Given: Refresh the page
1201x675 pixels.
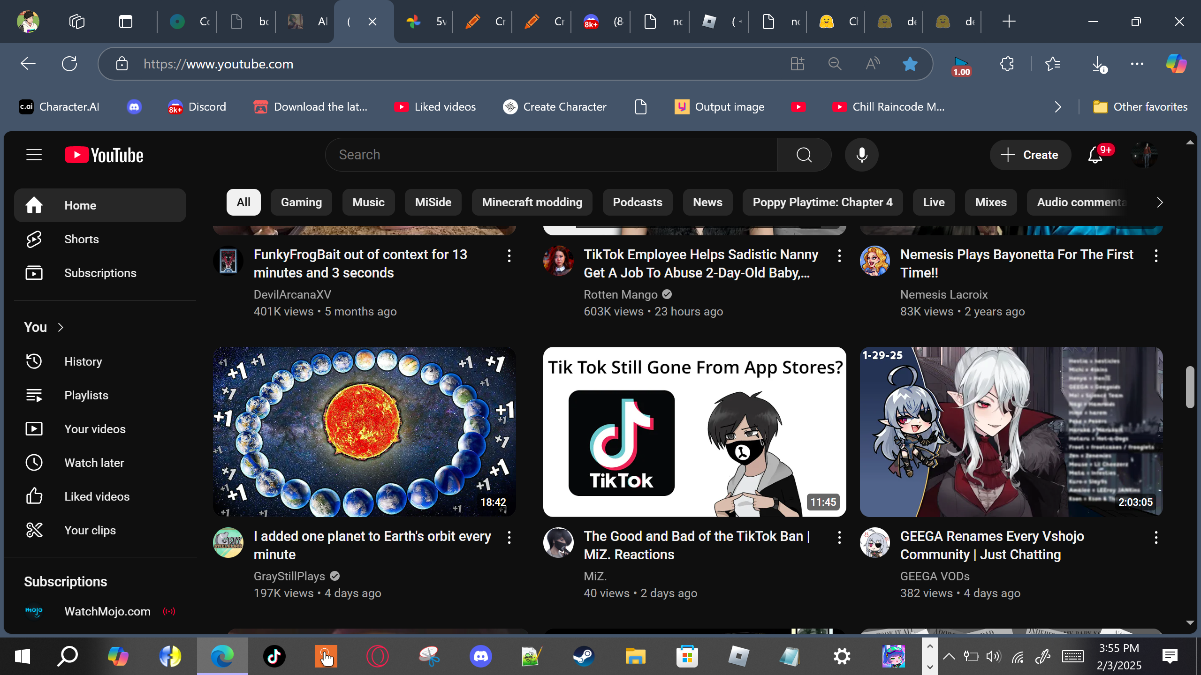Looking at the screenshot, I should [69, 64].
